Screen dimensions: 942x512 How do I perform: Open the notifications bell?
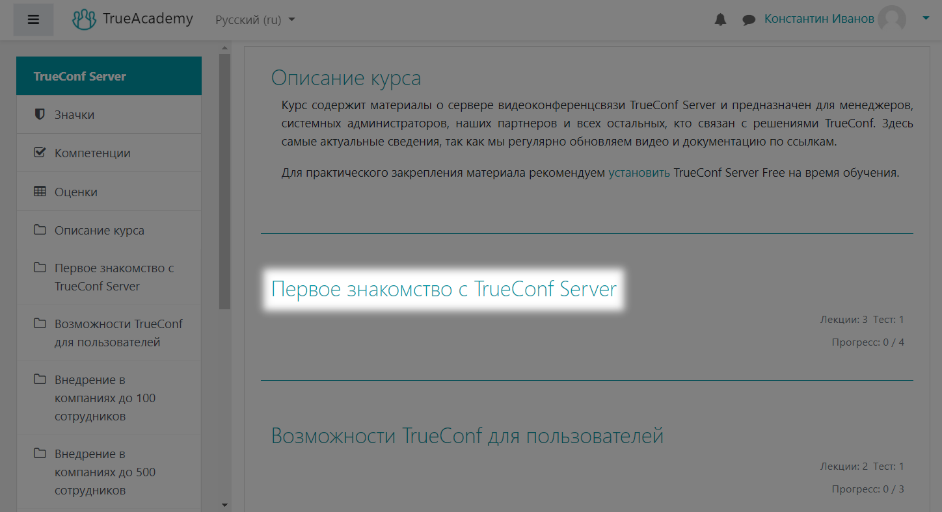click(x=720, y=20)
